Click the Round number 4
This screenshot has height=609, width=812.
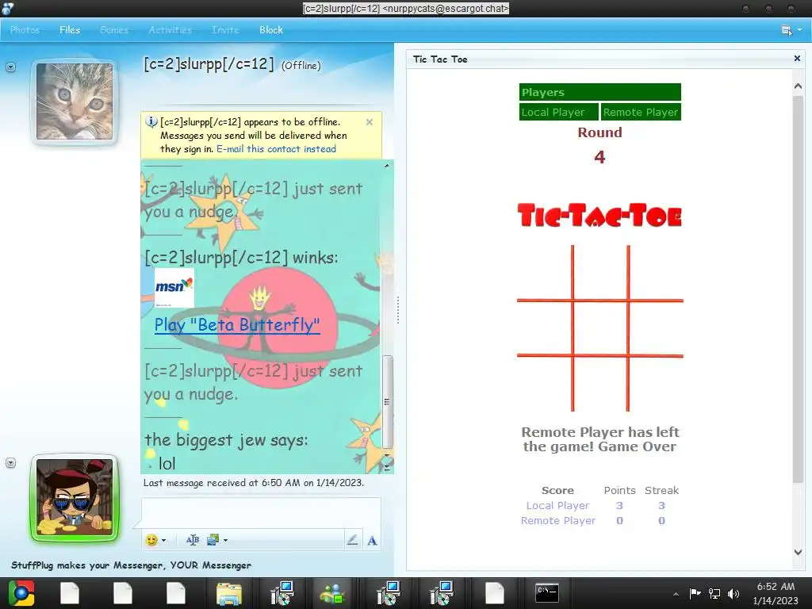pyautogui.click(x=599, y=157)
